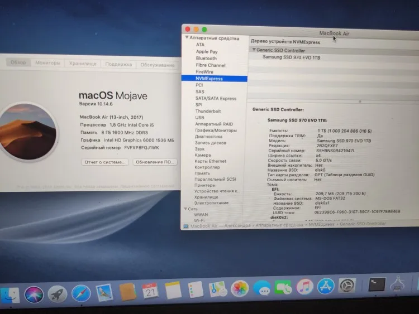Click the Обновление ПО button
Image resolution: width=419 pixels, height=314 pixels.
(x=155, y=162)
